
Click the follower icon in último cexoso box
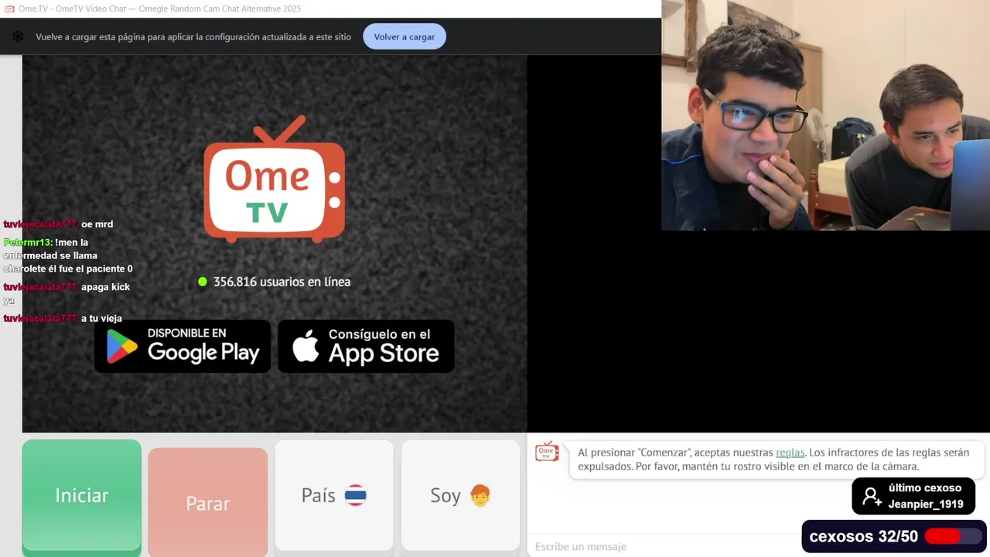click(x=872, y=497)
